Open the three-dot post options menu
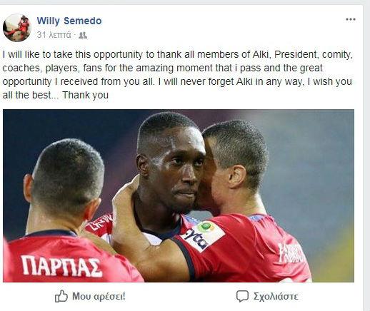Screen dimensions: 370x311 click(x=351, y=19)
